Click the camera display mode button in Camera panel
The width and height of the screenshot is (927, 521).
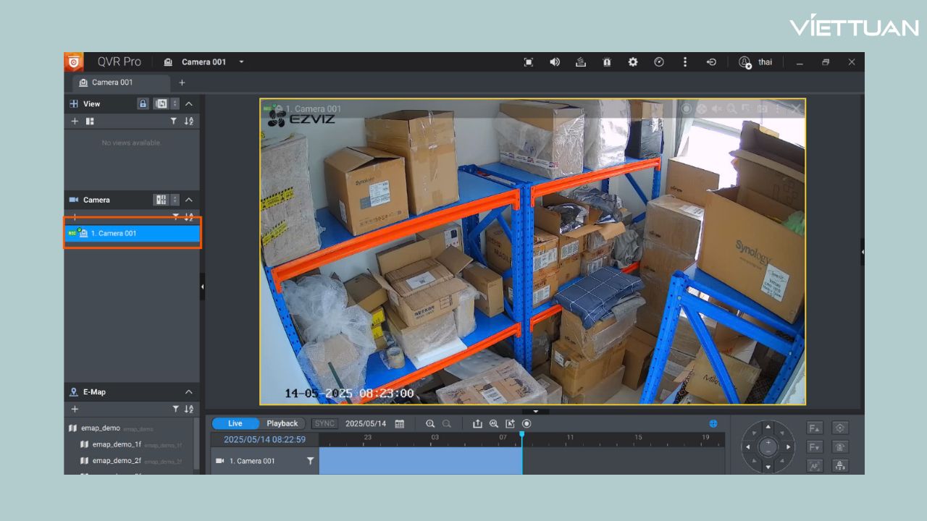[x=162, y=200]
